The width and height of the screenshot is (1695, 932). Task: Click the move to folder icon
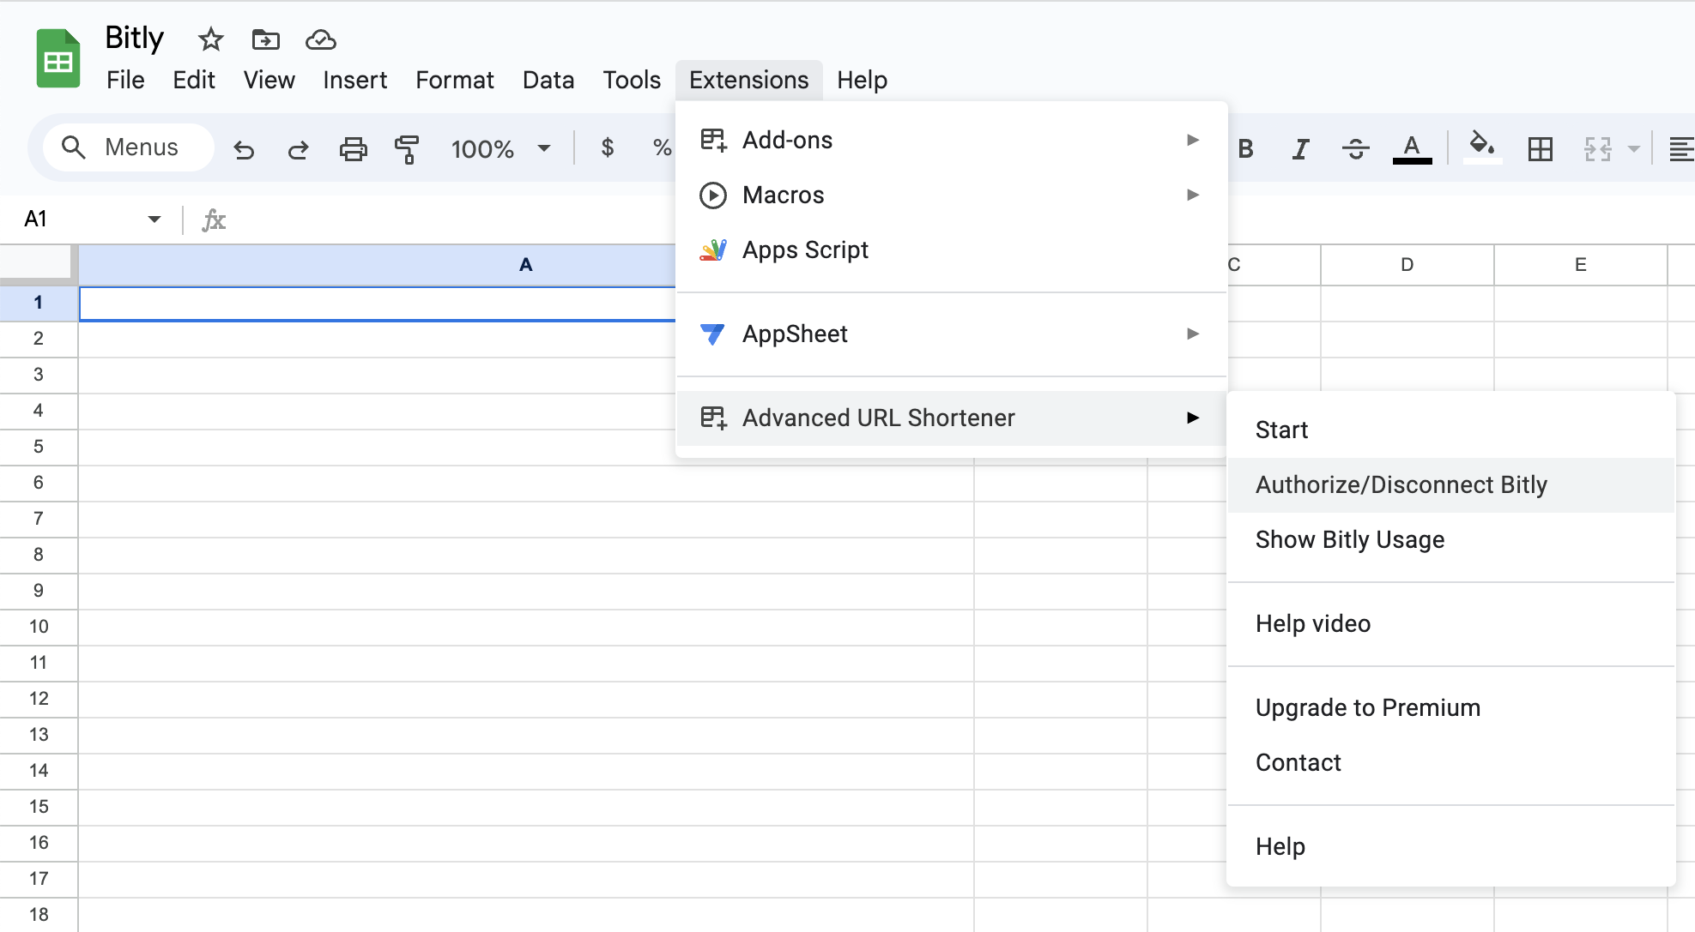click(x=265, y=39)
